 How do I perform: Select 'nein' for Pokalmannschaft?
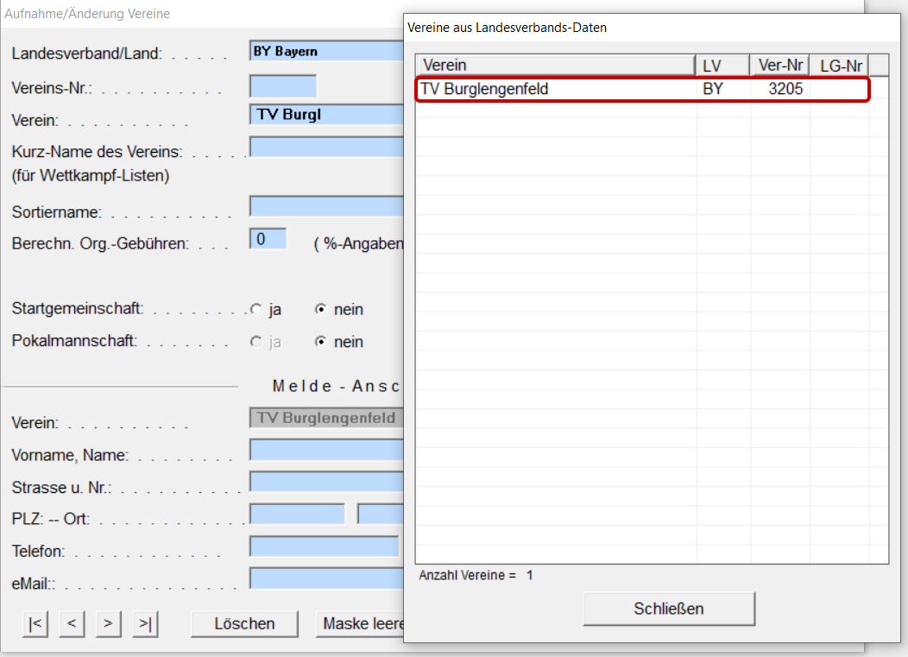tap(321, 342)
